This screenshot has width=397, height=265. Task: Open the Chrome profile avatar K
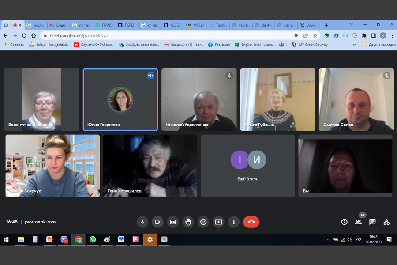(x=383, y=35)
